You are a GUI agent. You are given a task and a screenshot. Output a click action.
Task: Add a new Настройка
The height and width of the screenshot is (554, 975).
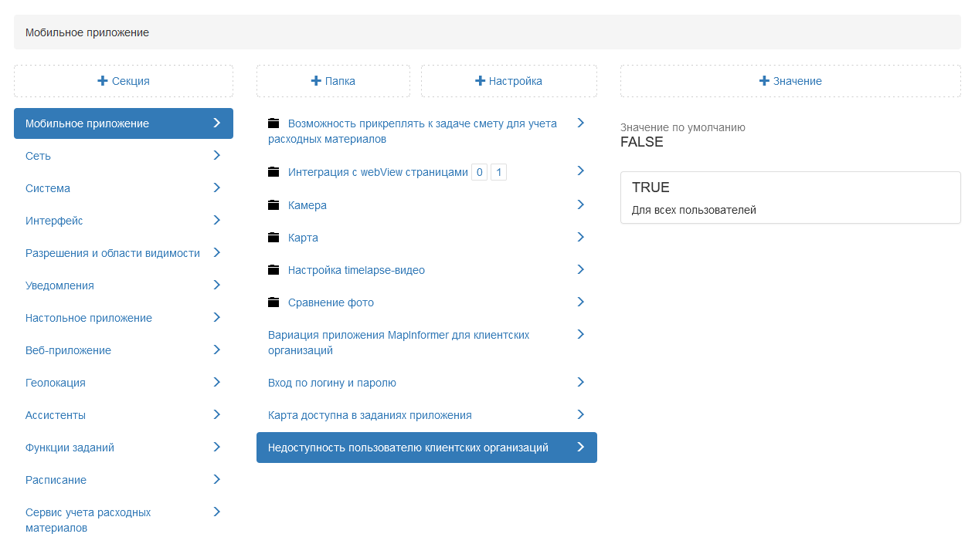tap(508, 81)
